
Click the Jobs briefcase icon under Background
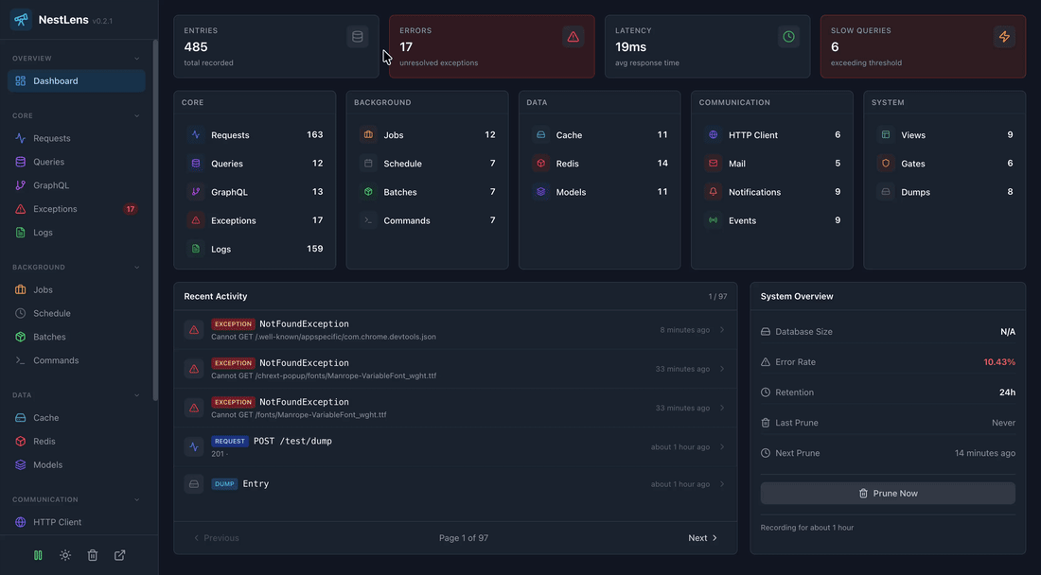(366, 135)
